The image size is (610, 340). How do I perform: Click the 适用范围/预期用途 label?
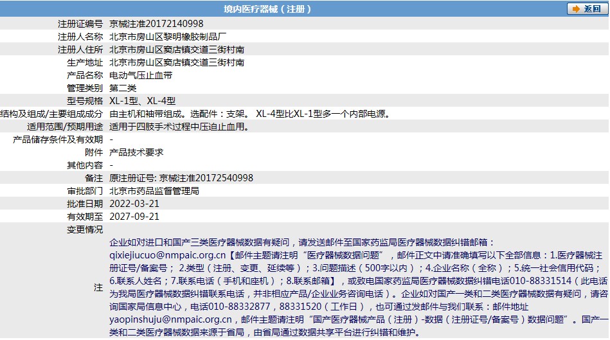[x=64, y=127]
